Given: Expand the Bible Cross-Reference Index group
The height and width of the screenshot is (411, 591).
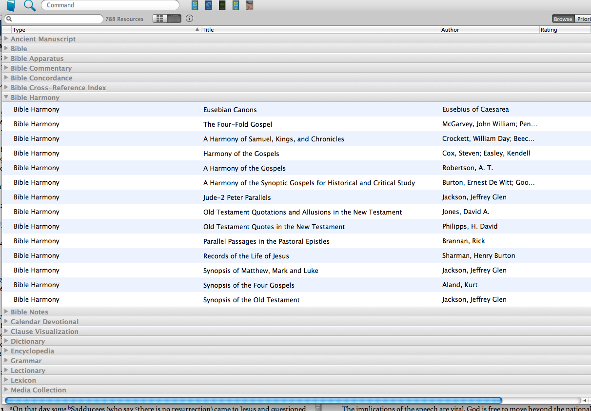Looking at the screenshot, I should click(6, 87).
